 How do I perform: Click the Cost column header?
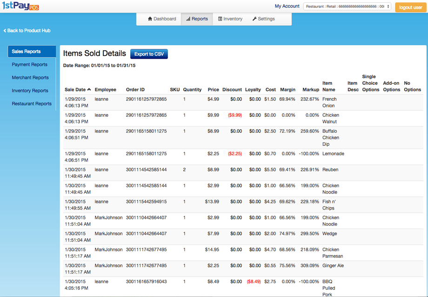pyautogui.click(x=270, y=90)
